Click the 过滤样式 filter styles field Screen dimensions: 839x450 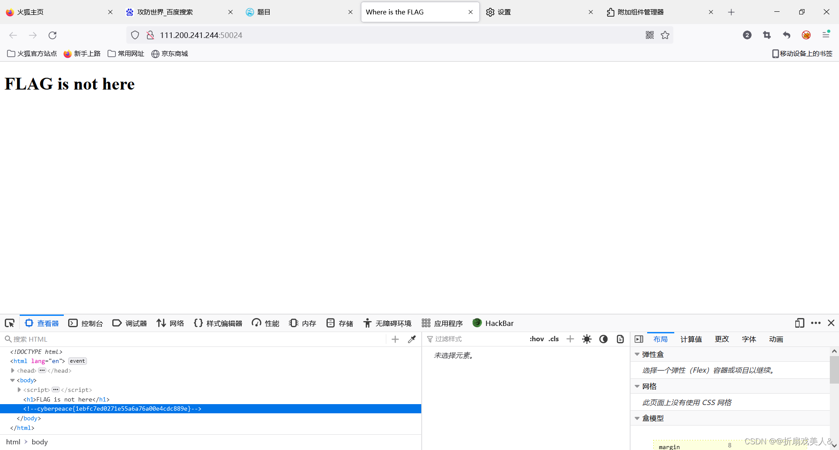click(474, 339)
